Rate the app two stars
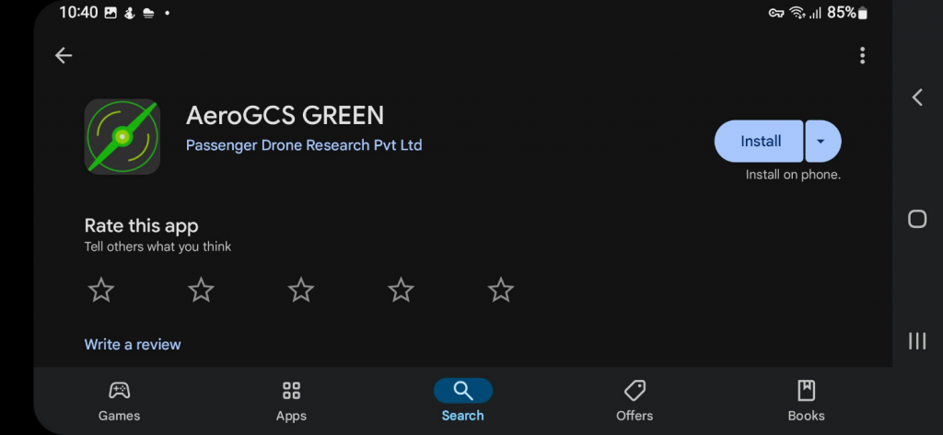 point(201,291)
